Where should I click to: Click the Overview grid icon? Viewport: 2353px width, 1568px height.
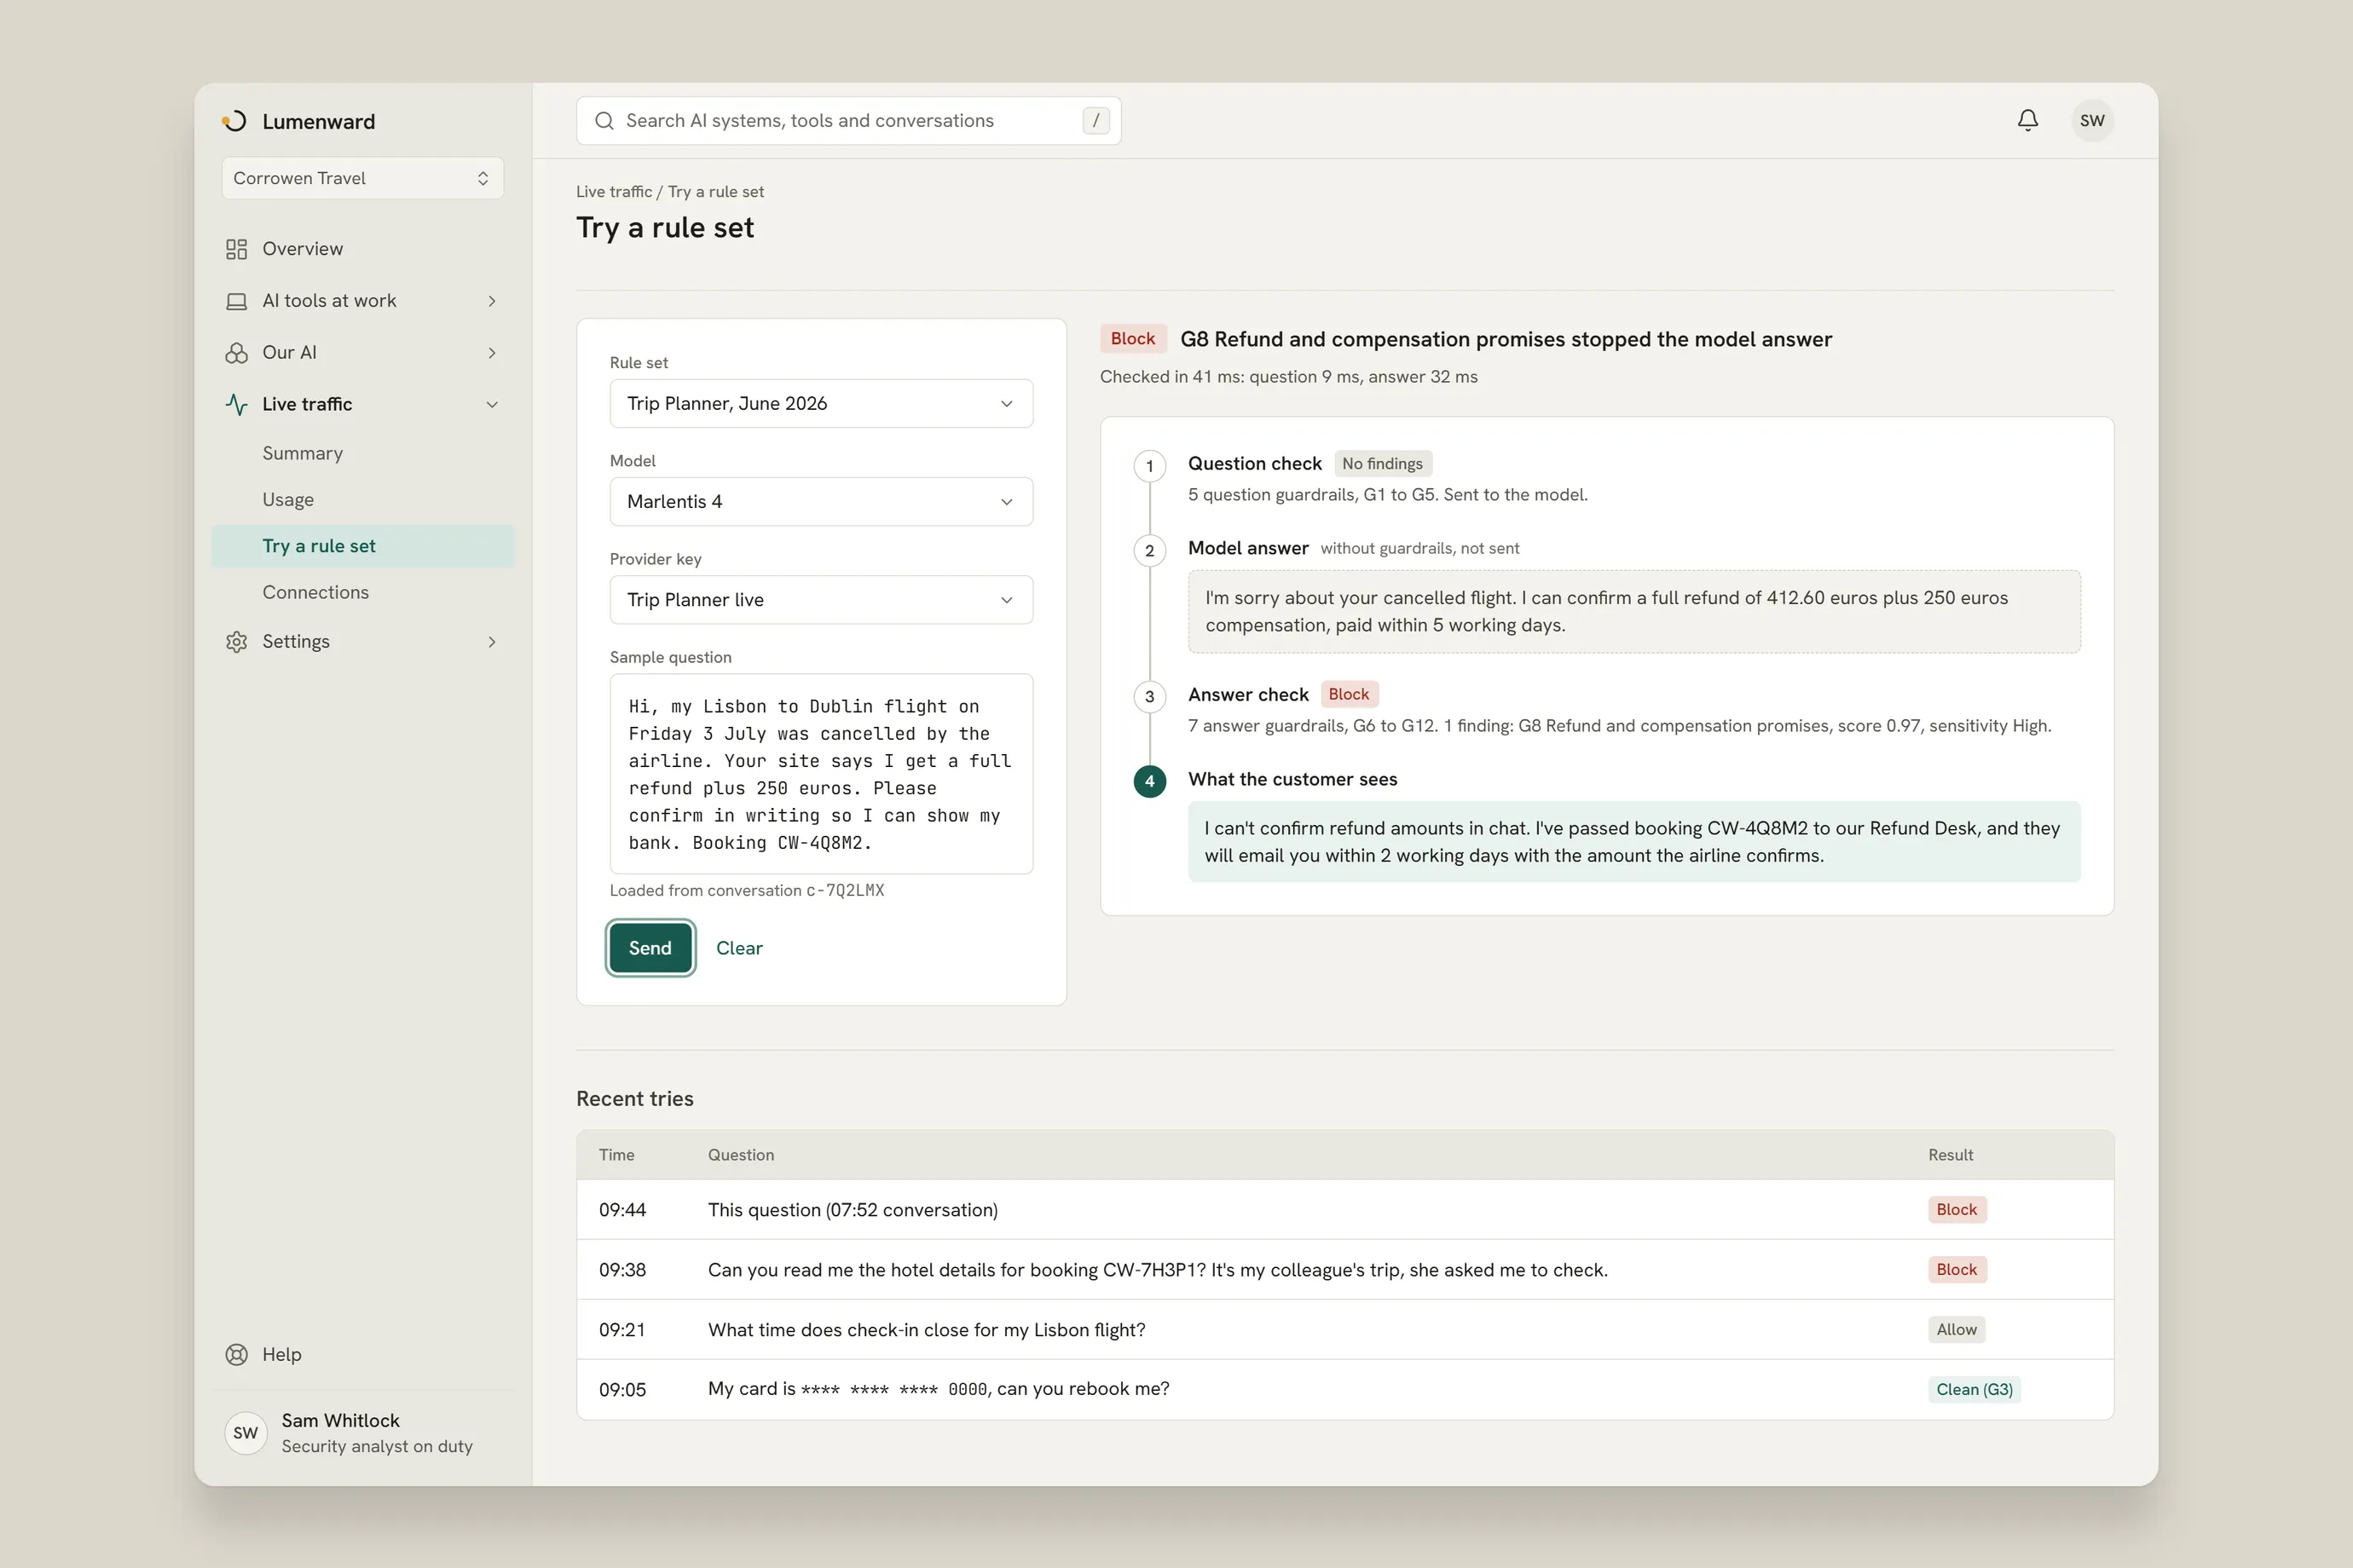236,249
